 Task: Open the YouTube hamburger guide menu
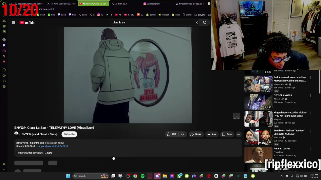coord(14,22)
